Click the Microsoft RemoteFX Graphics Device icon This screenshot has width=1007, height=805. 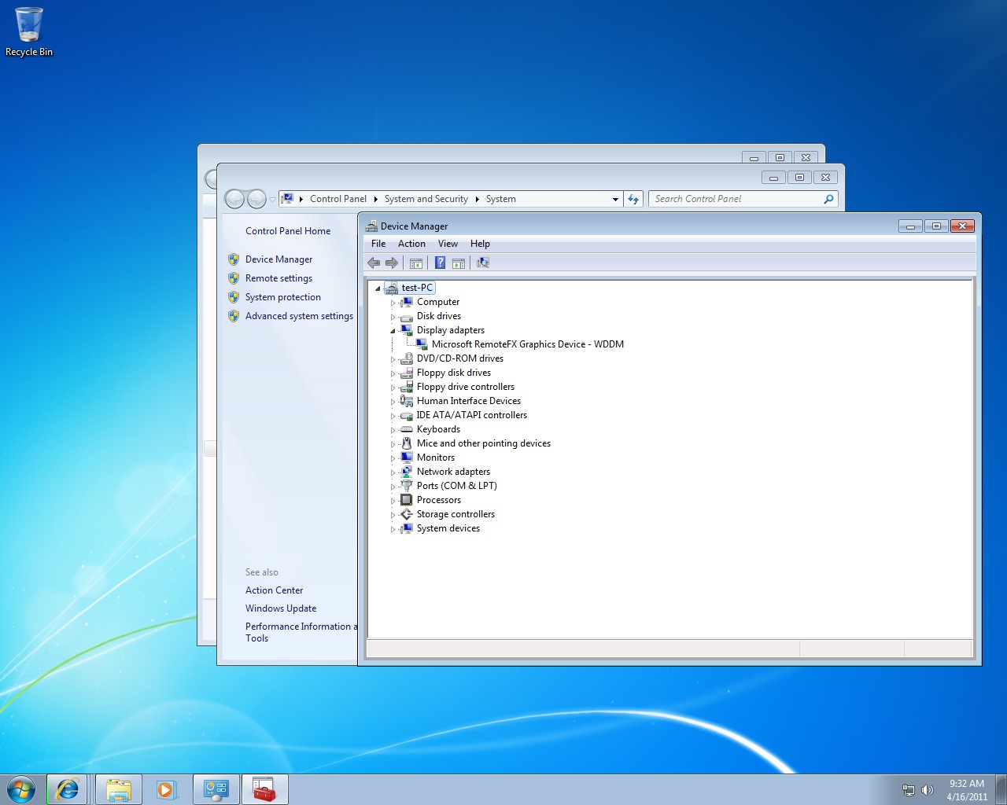422,344
